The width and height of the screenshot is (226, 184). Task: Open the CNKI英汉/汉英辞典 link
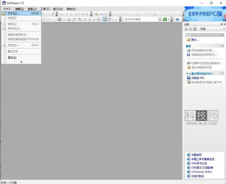click(x=202, y=168)
